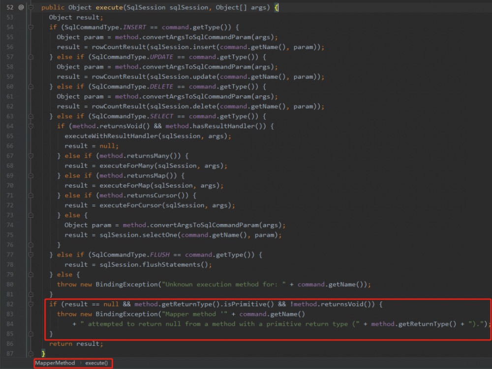Click line number 86 in the gutter
Viewport: 492px width, 369px height.
pos(10,343)
